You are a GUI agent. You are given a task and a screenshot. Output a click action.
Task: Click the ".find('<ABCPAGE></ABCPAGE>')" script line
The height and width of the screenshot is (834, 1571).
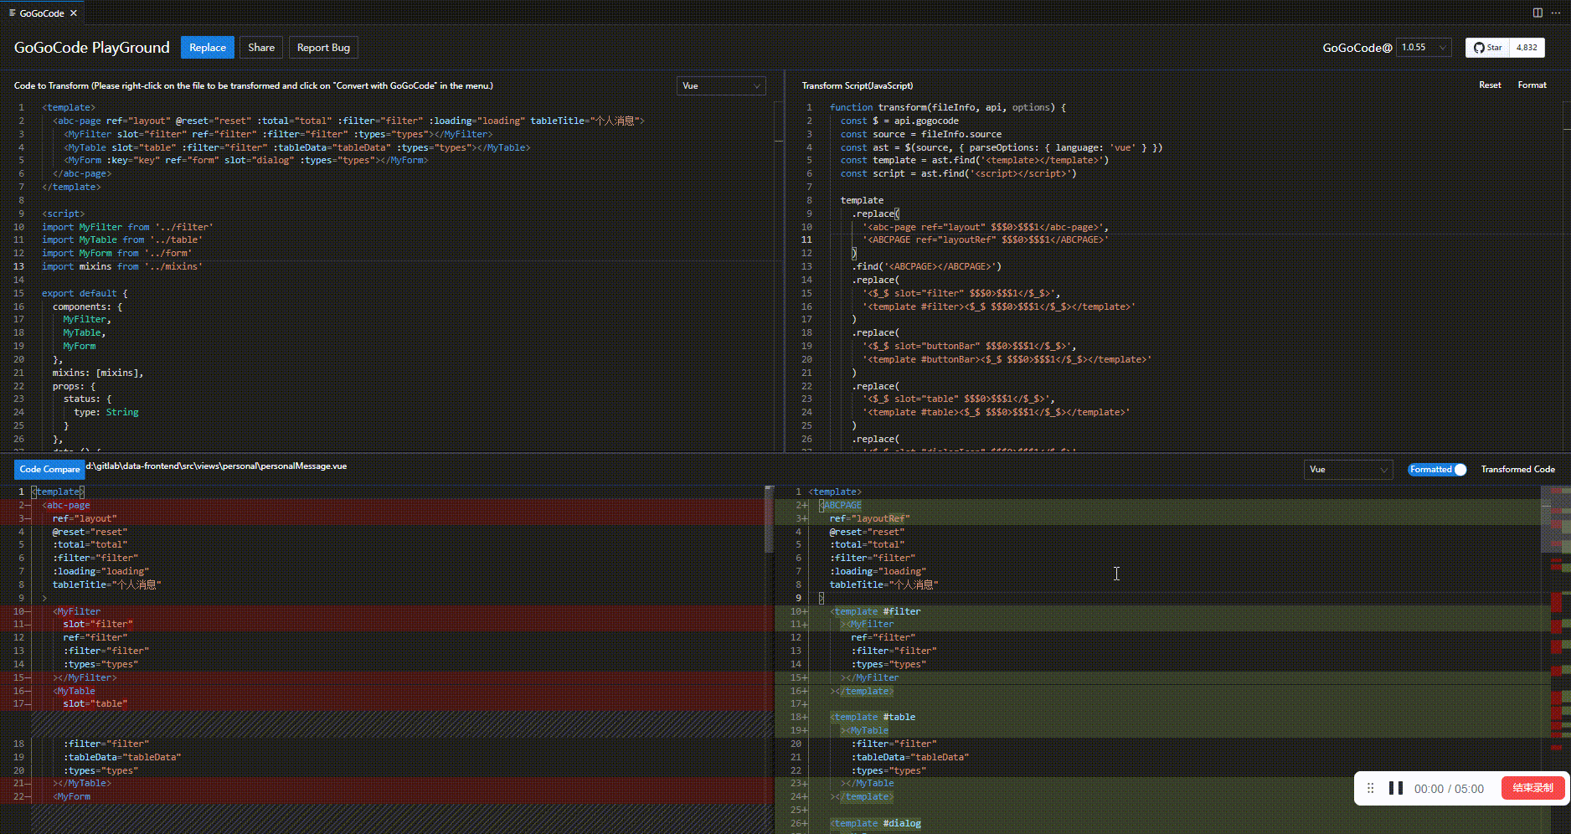coord(926,266)
